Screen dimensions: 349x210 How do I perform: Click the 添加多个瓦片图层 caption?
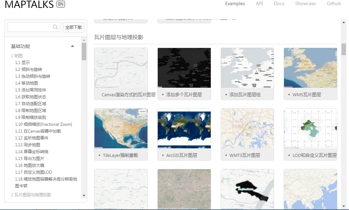click(x=184, y=95)
